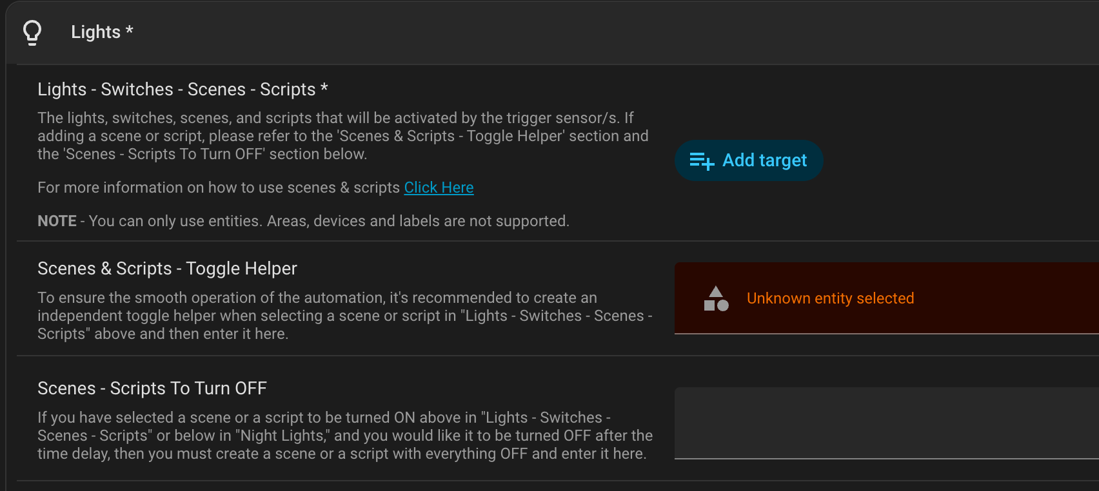Click the "Add target" label text
Viewport: 1099px width, 491px height.
point(764,160)
